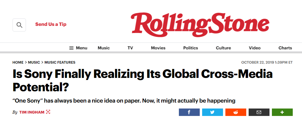Open Charts in navigation bar
This screenshot has width=302, height=121.
click(285, 48)
